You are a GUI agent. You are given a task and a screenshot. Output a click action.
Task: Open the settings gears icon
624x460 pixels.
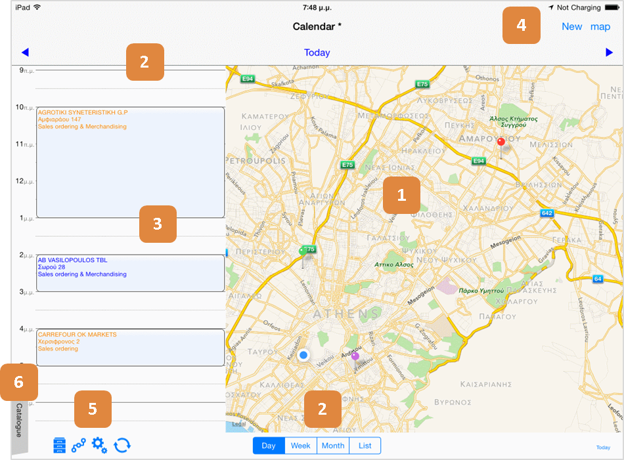[99, 446]
